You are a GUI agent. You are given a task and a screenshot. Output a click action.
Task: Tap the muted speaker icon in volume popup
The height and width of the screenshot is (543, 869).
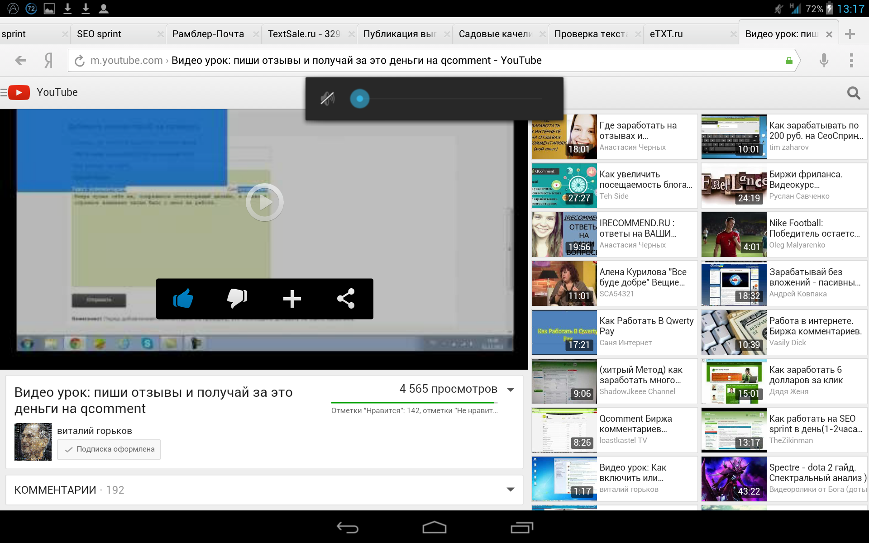click(x=327, y=98)
